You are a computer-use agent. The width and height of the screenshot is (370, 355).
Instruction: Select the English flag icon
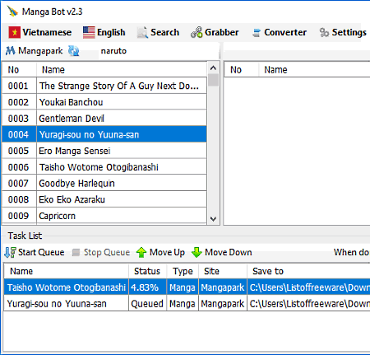[89, 32]
